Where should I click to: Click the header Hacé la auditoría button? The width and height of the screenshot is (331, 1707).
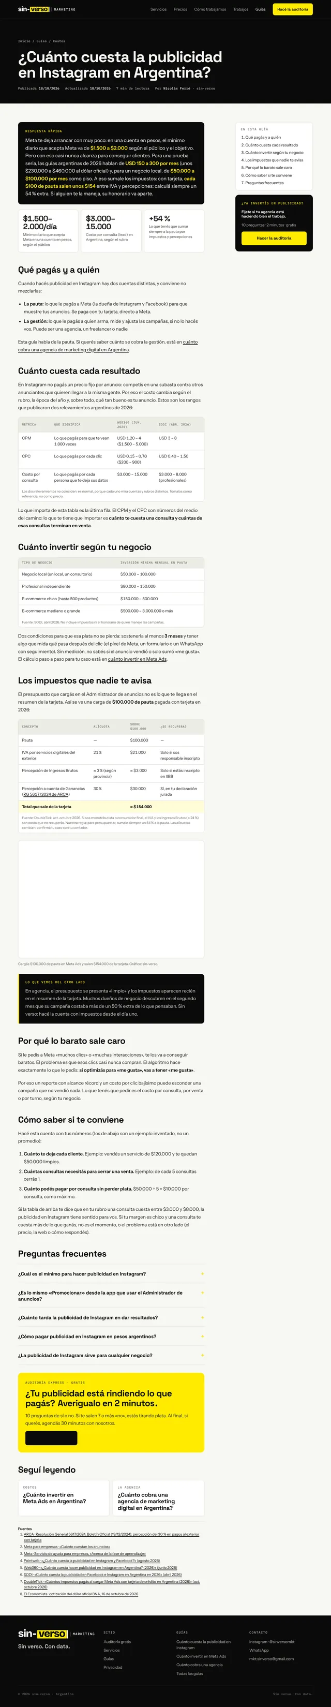293,9
